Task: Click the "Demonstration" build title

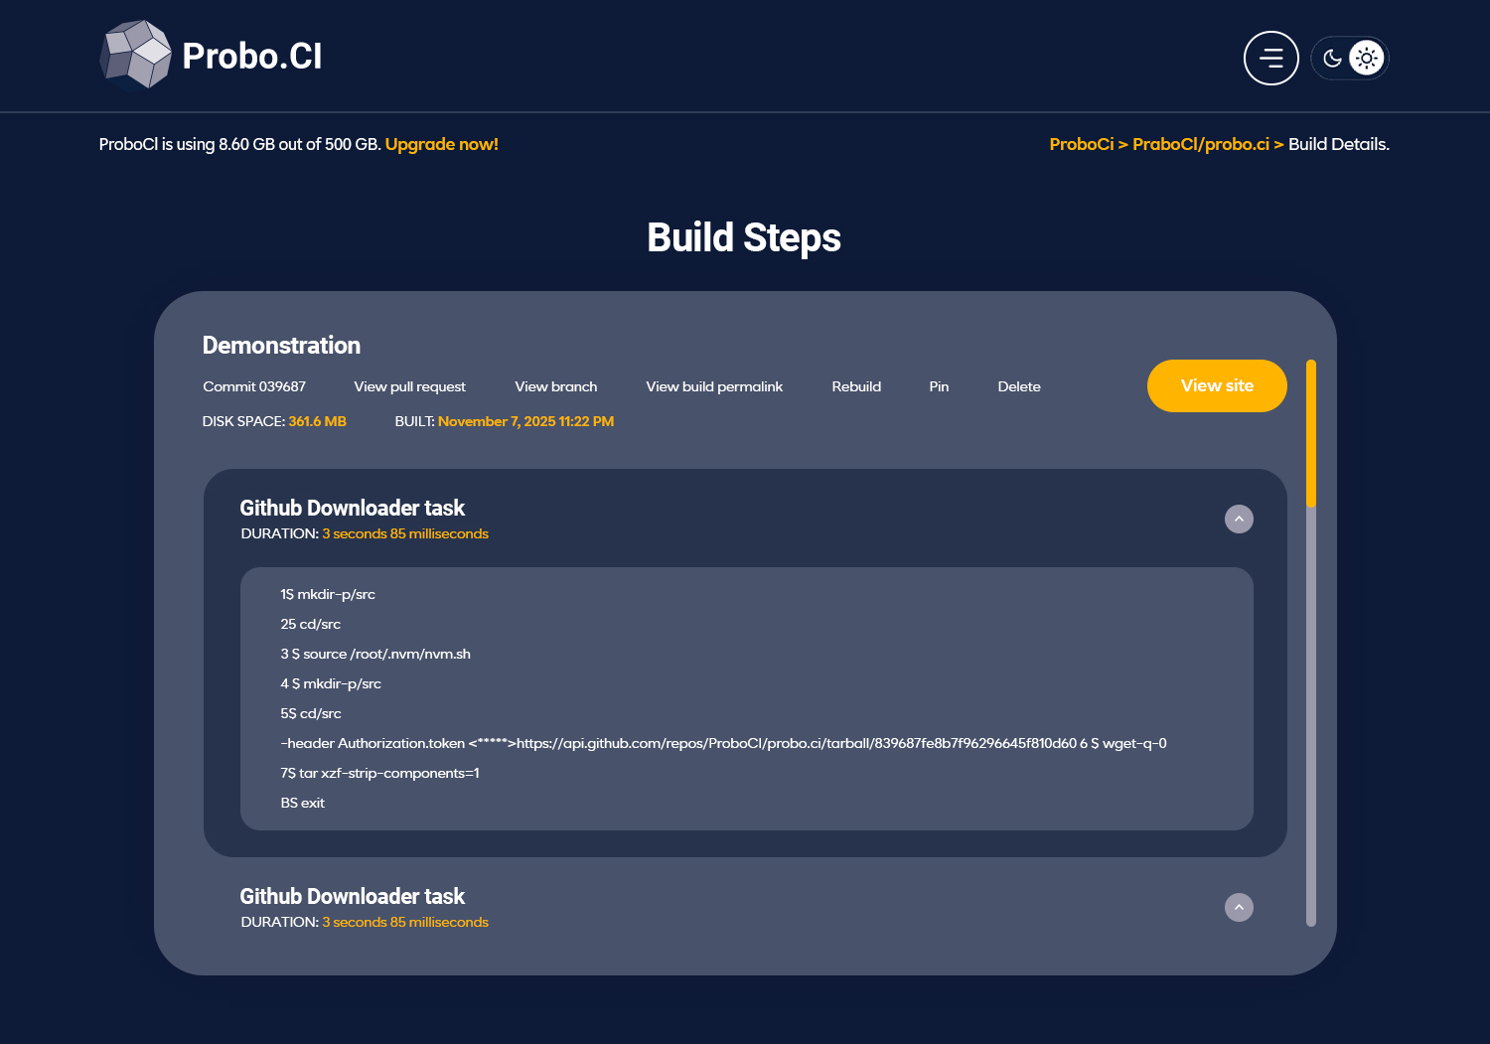Action: point(281,345)
